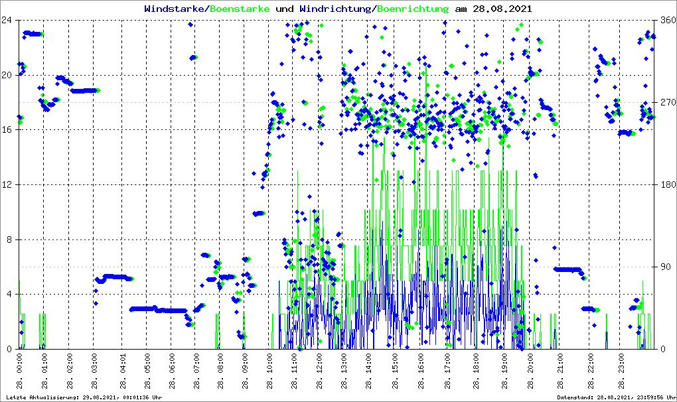Click the blue 'Windstarke' title word

point(175,9)
